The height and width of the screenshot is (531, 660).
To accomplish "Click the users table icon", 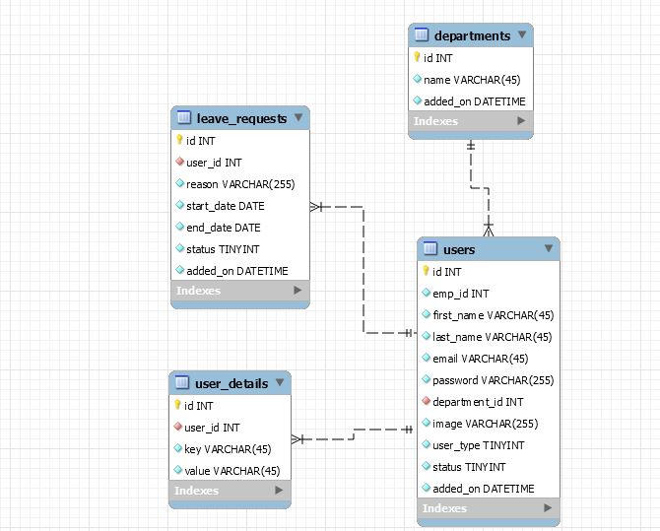I will [430, 249].
